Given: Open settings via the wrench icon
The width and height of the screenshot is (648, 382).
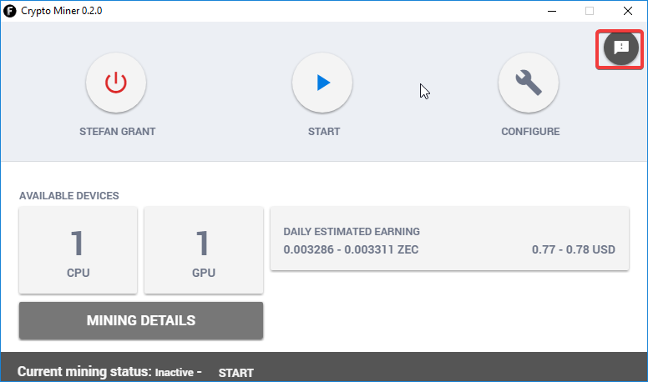Looking at the screenshot, I should [x=529, y=83].
